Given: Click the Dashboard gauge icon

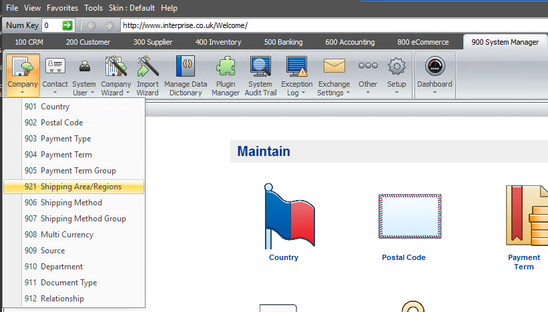Looking at the screenshot, I should pos(435,69).
